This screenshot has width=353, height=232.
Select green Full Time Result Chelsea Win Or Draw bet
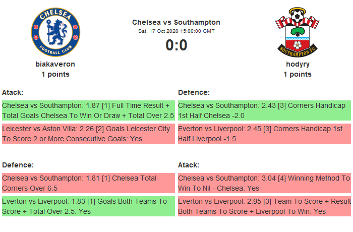click(88, 110)
